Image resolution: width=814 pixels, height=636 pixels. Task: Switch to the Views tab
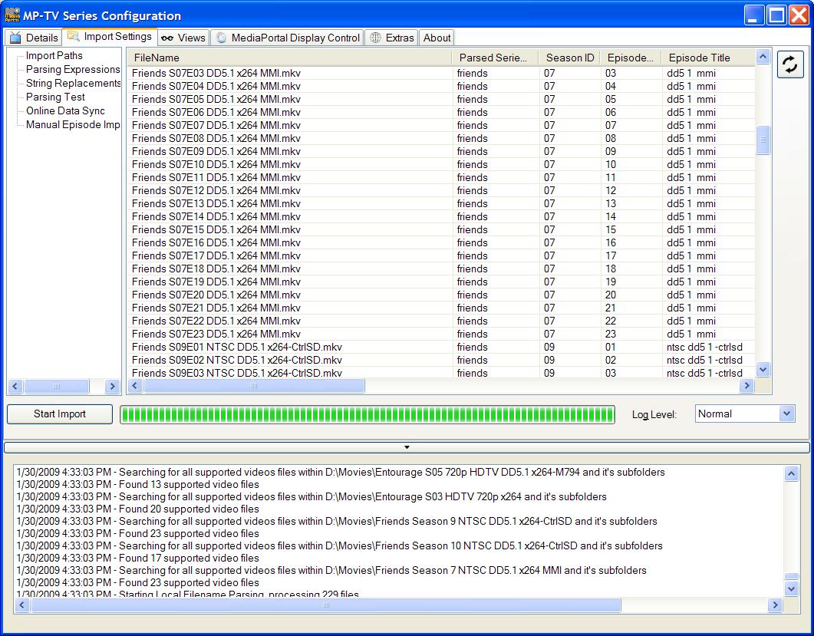click(183, 38)
